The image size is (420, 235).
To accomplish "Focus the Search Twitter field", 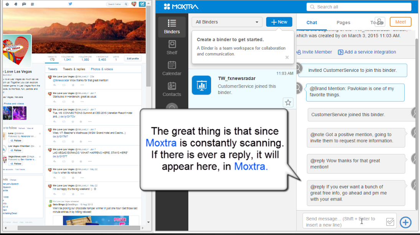I will tap(117, 4).
